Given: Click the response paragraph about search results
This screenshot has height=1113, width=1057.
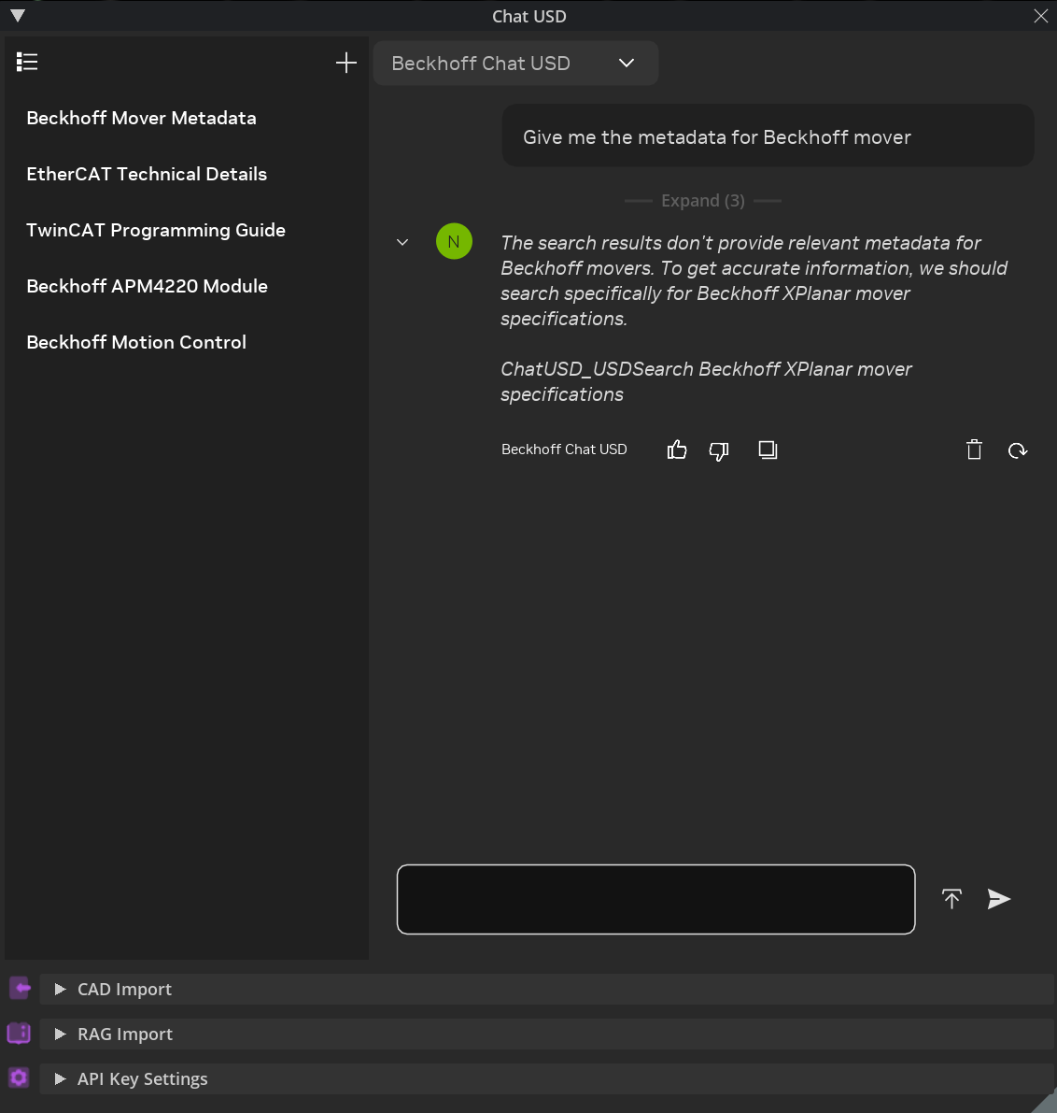Looking at the screenshot, I should coord(754,281).
